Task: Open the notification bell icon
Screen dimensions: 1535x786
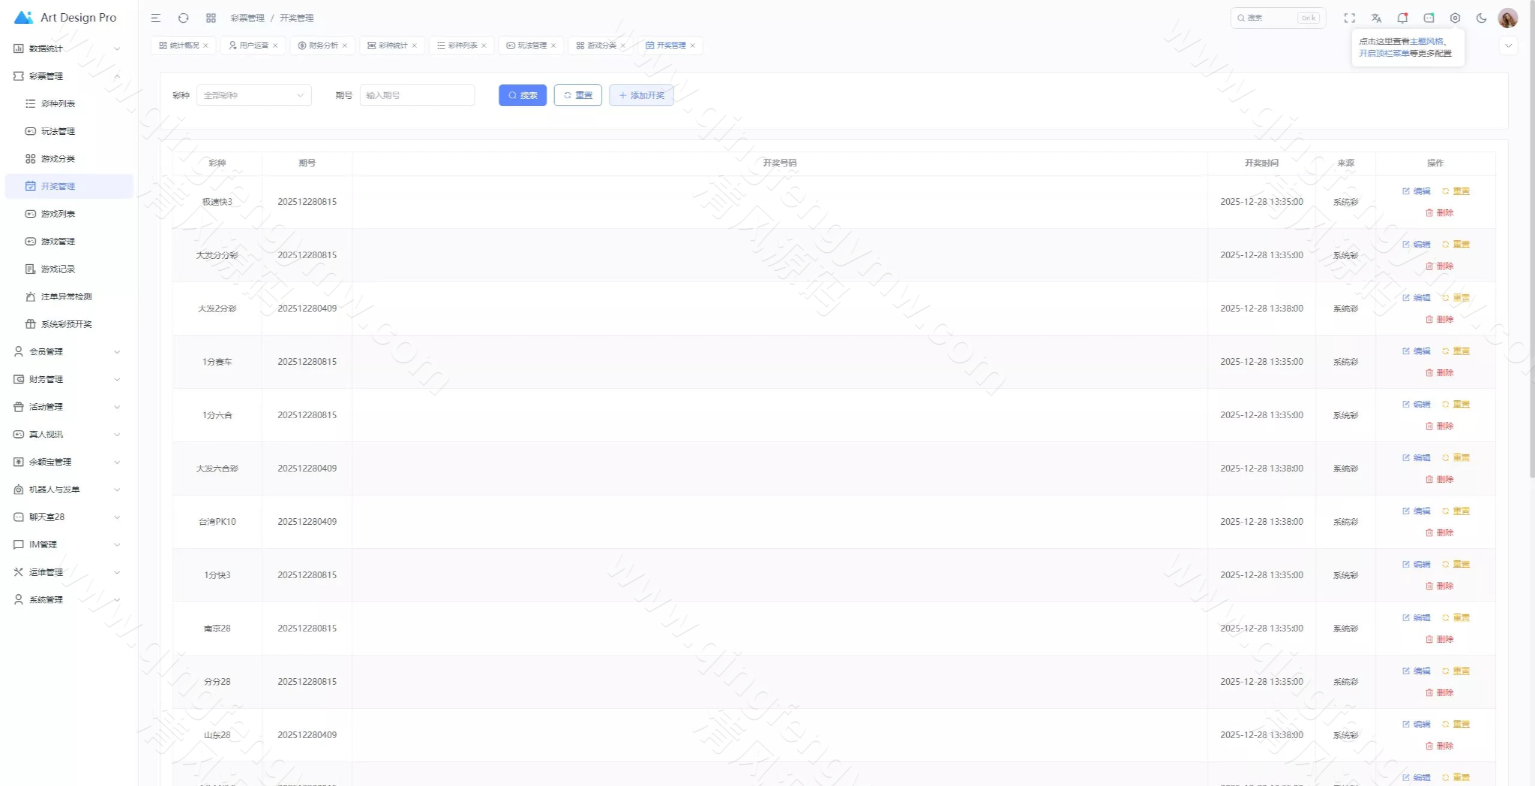Action: [1402, 18]
